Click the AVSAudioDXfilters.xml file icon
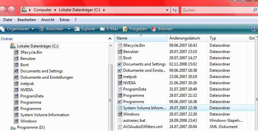Viewport: 258px width, 132px height. point(120,127)
